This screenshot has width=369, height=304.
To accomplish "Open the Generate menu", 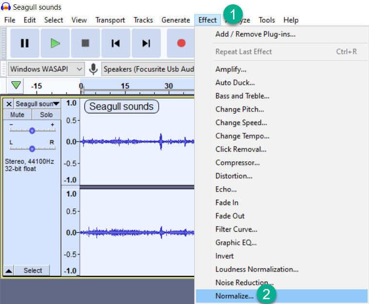I will click(176, 20).
